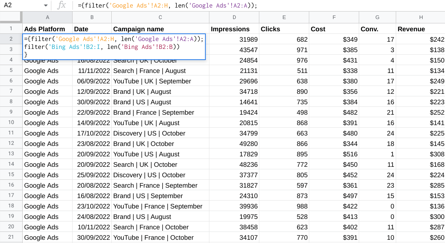This screenshot has height=243, width=445.
Task: Select campaign Search | France | September
Action: [160, 185]
